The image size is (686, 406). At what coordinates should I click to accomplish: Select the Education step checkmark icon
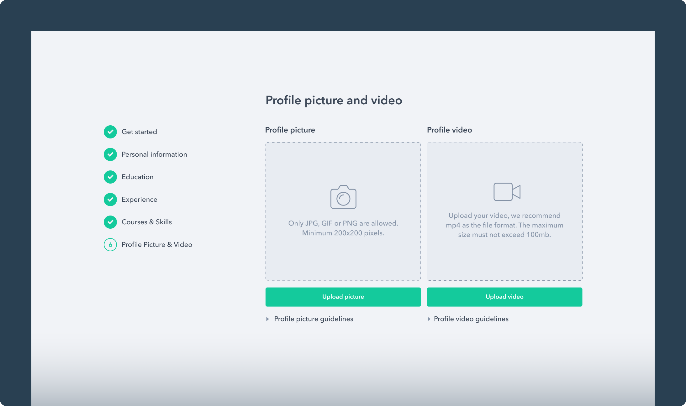110,177
